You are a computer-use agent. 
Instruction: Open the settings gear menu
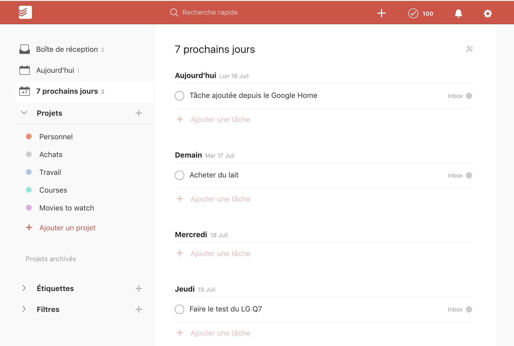click(x=488, y=13)
